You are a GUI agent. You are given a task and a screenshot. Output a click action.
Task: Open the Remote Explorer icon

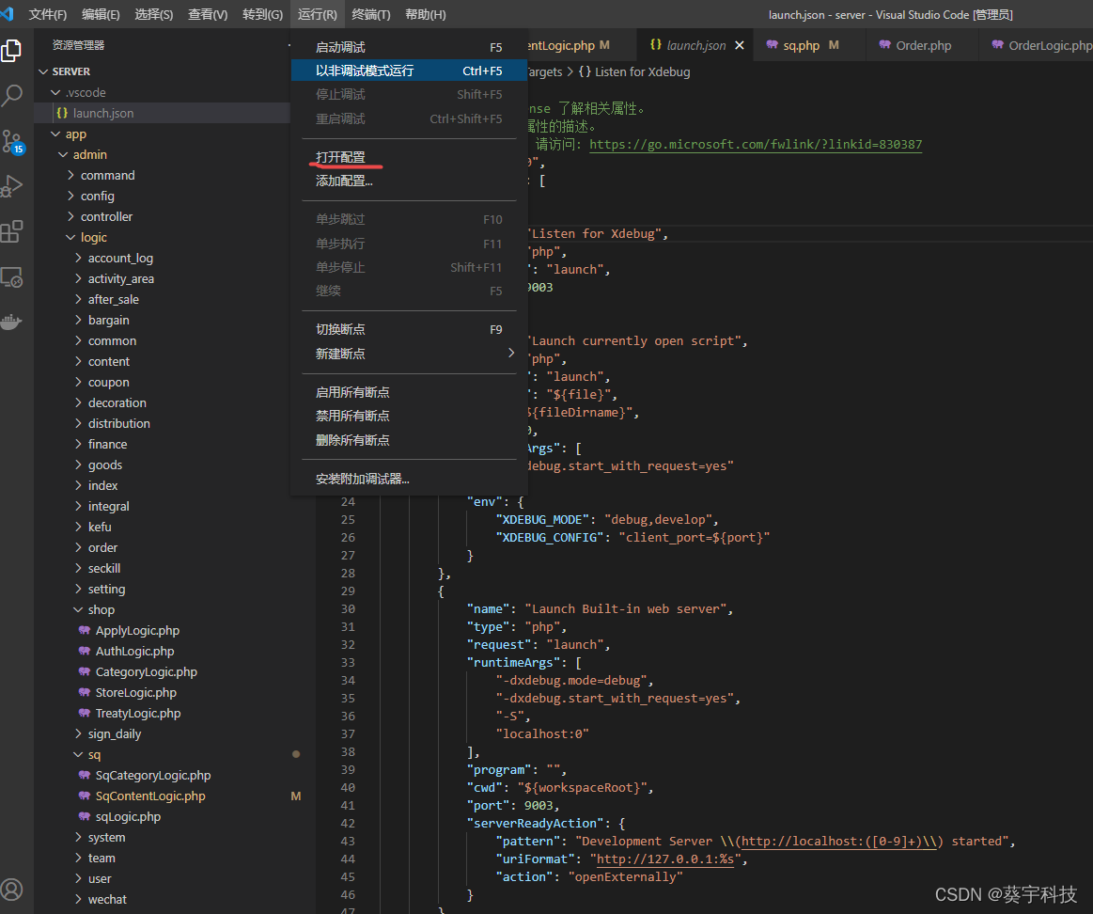click(x=12, y=277)
